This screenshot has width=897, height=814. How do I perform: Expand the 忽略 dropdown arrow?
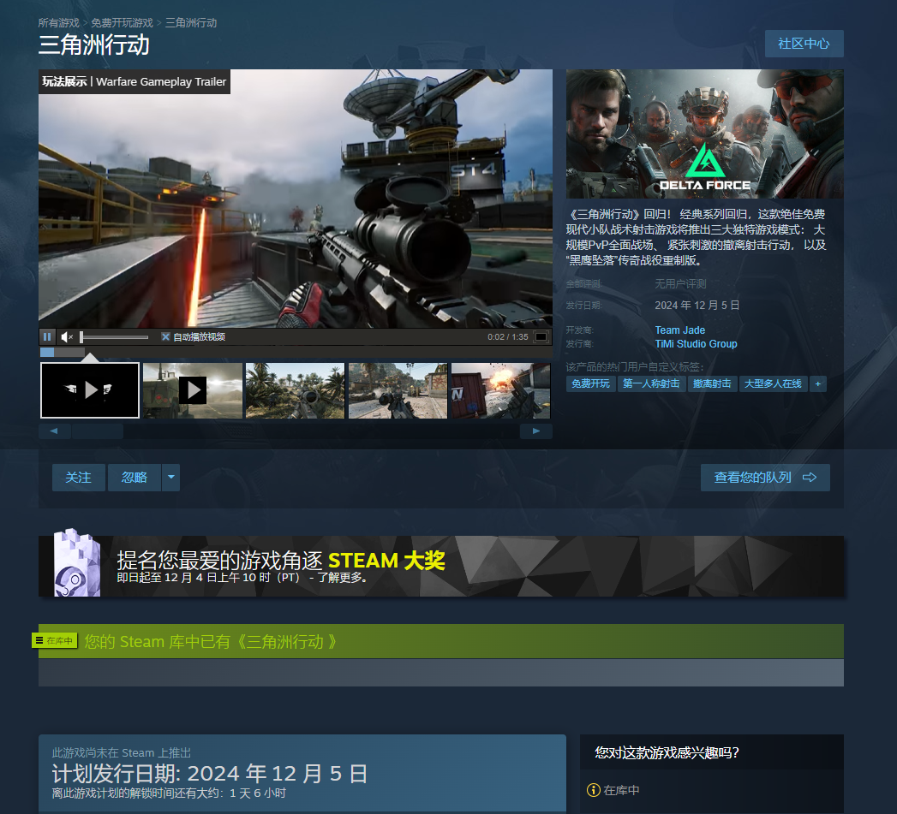[171, 478]
